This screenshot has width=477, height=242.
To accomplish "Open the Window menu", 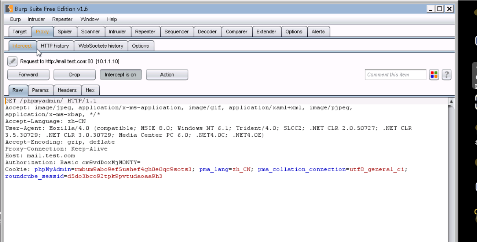I will point(90,19).
